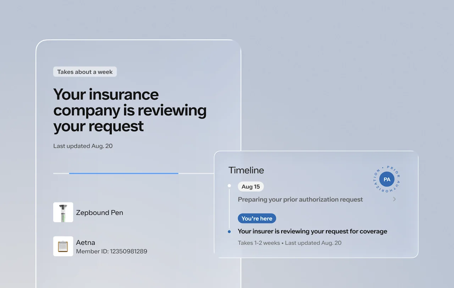Click the blue current-step timeline dot
Viewport: 454px width, 288px height.
(x=229, y=232)
